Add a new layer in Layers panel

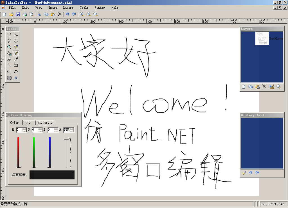(244, 87)
